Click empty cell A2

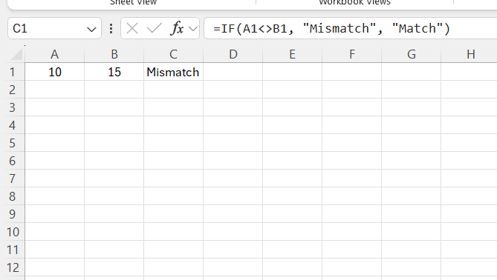pyautogui.click(x=54, y=90)
